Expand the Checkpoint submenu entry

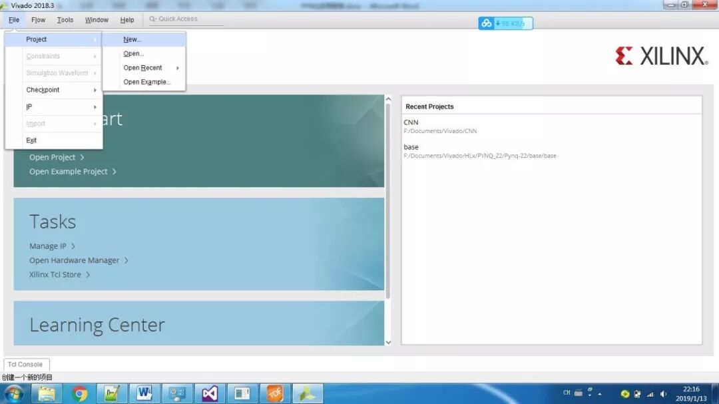tap(54, 90)
